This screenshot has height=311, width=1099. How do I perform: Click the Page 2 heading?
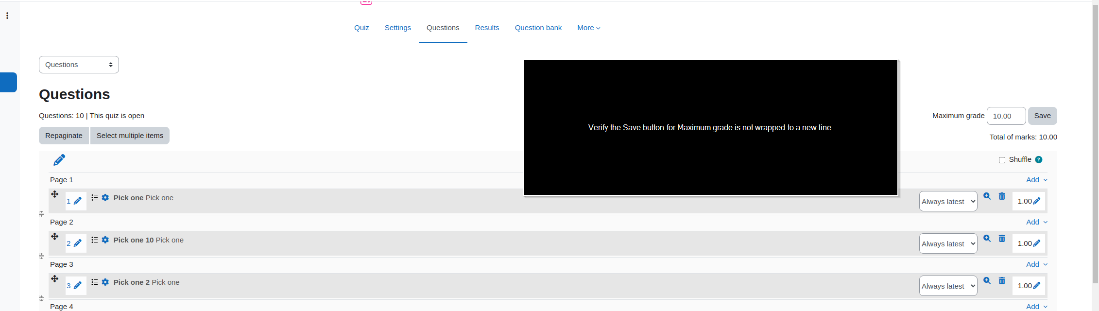(x=62, y=222)
